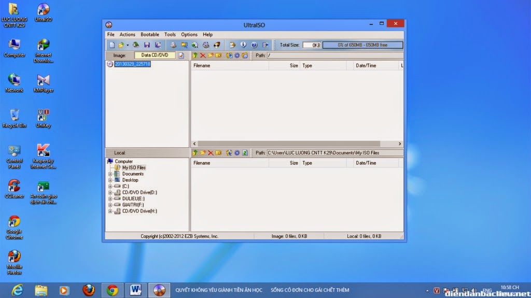Toggle the boot info icon beside Data CD/DVD

(x=181, y=55)
